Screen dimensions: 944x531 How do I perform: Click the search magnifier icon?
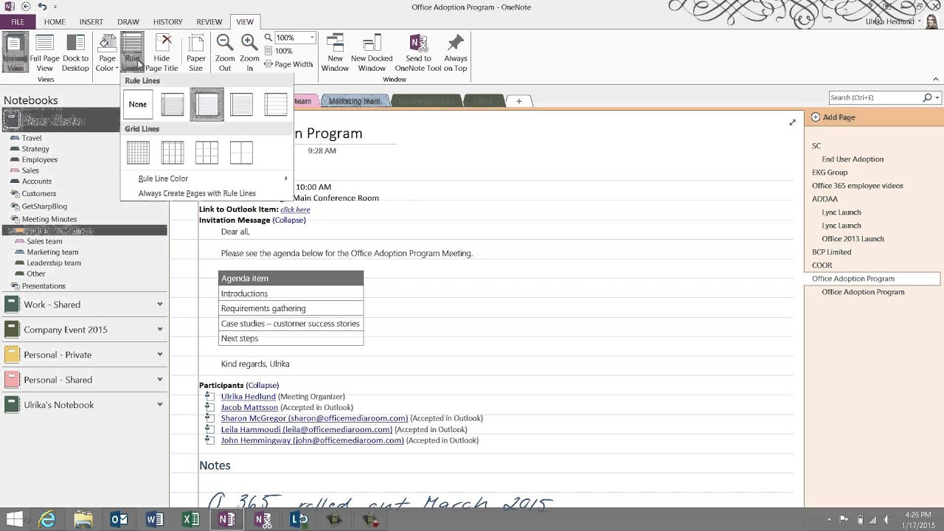(x=927, y=97)
